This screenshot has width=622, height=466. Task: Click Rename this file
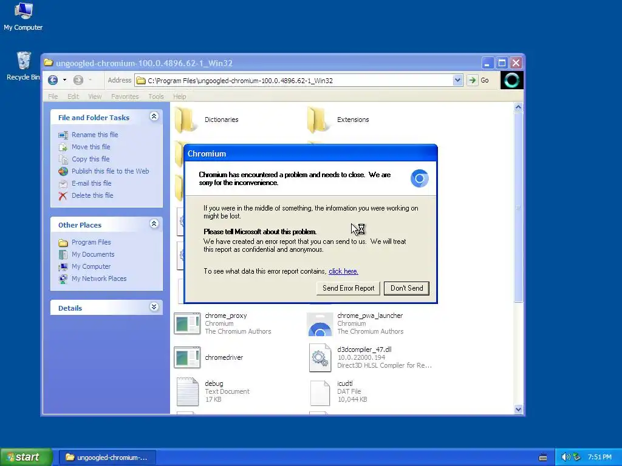tap(95, 135)
